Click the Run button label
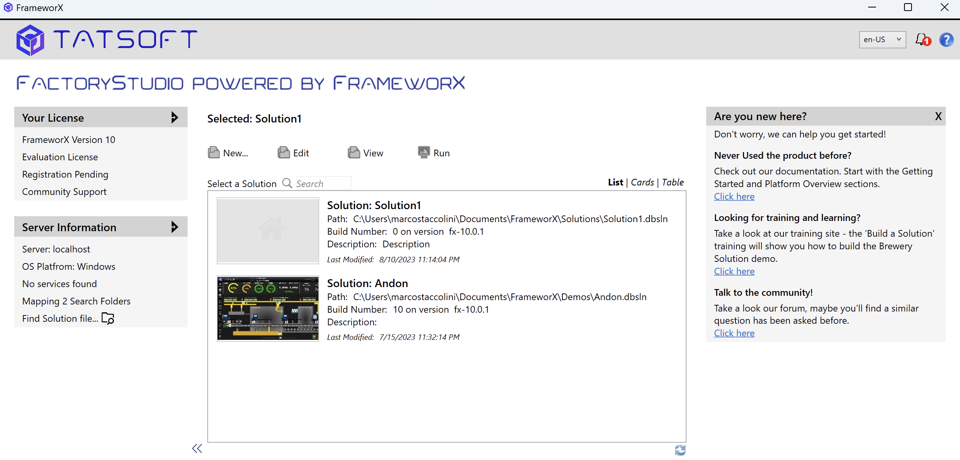 pyautogui.click(x=441, y=153)
